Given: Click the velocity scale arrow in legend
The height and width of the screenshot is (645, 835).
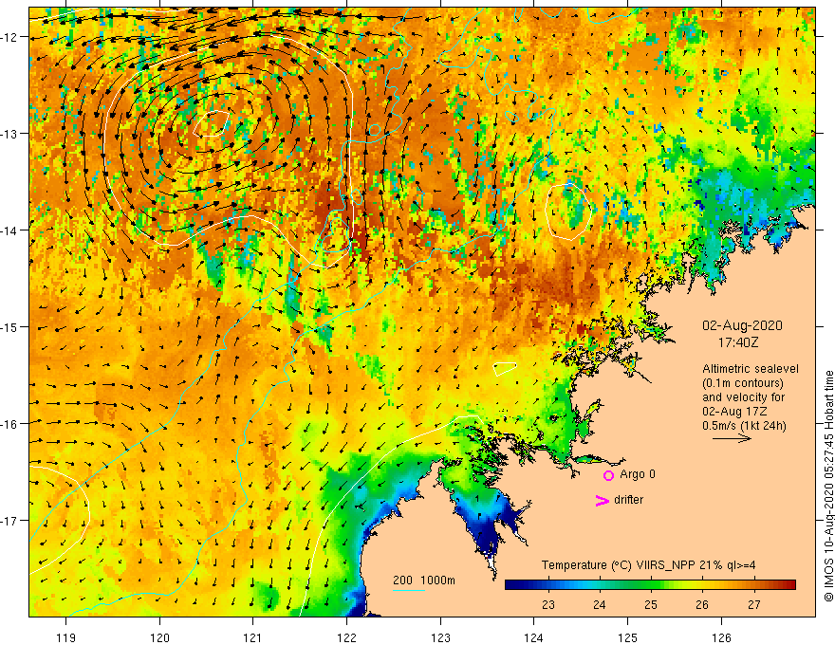Looking at the screenshot, I should click(x=732, y=438).
